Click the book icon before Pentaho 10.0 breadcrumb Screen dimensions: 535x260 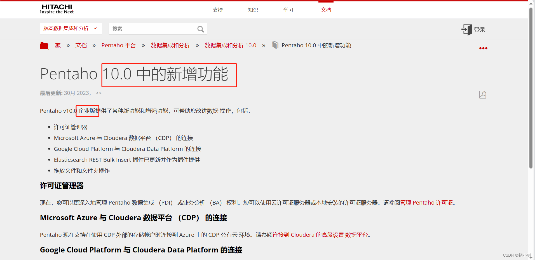pyautogui.click(x=275, y=45)
